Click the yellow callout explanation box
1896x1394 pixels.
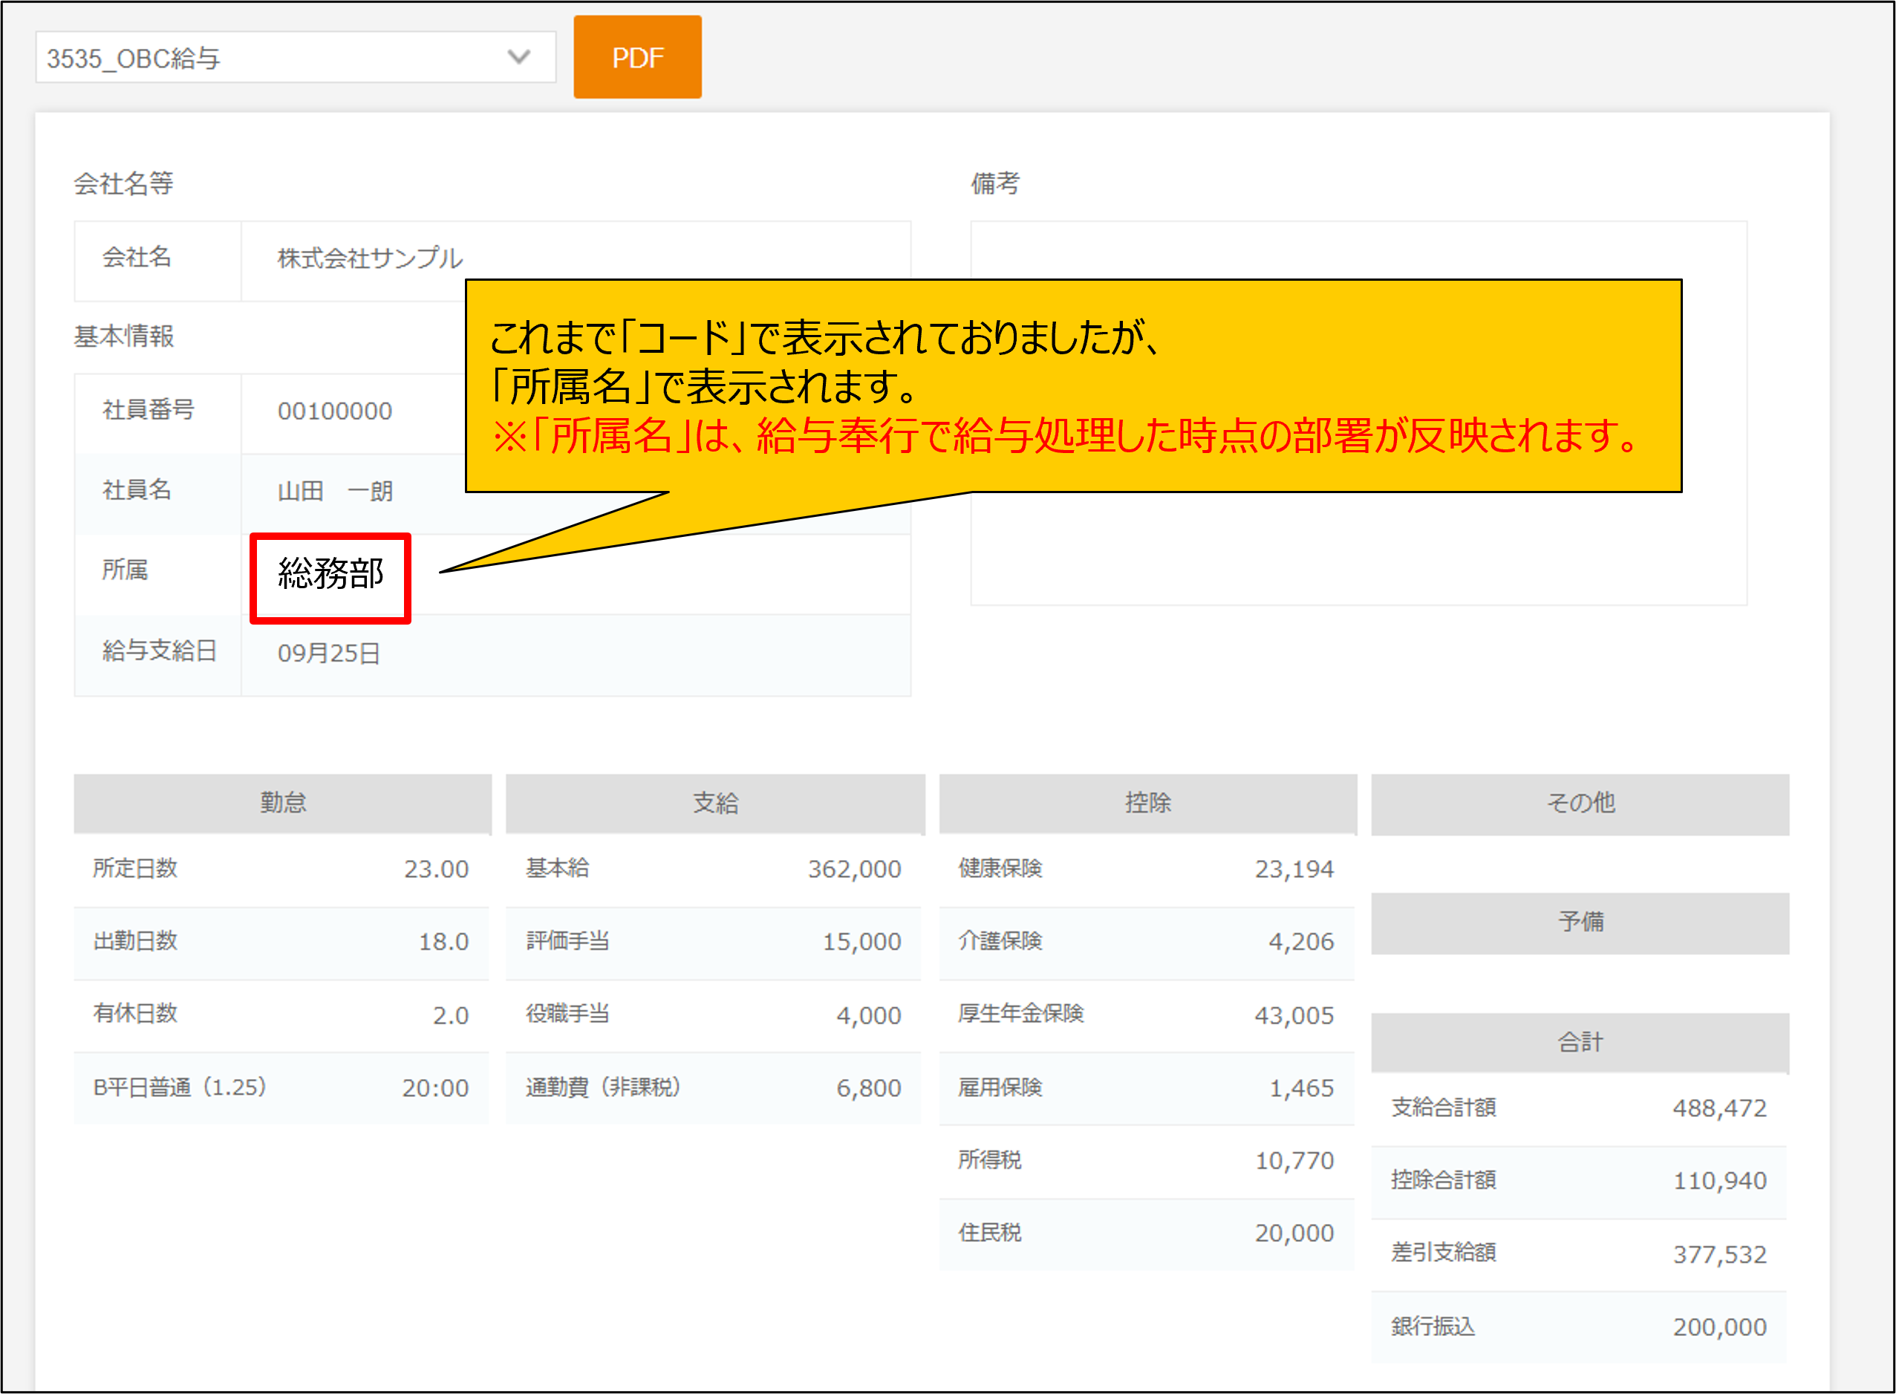[x=1072, y=385]
